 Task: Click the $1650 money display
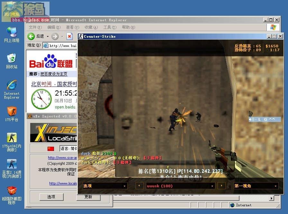(x=272, y=46)
